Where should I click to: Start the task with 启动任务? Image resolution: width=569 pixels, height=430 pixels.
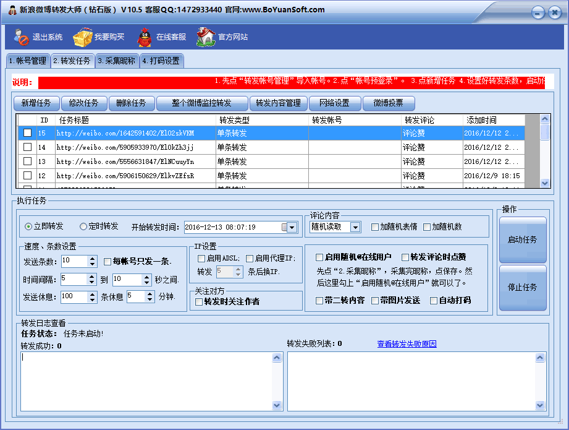523,239
